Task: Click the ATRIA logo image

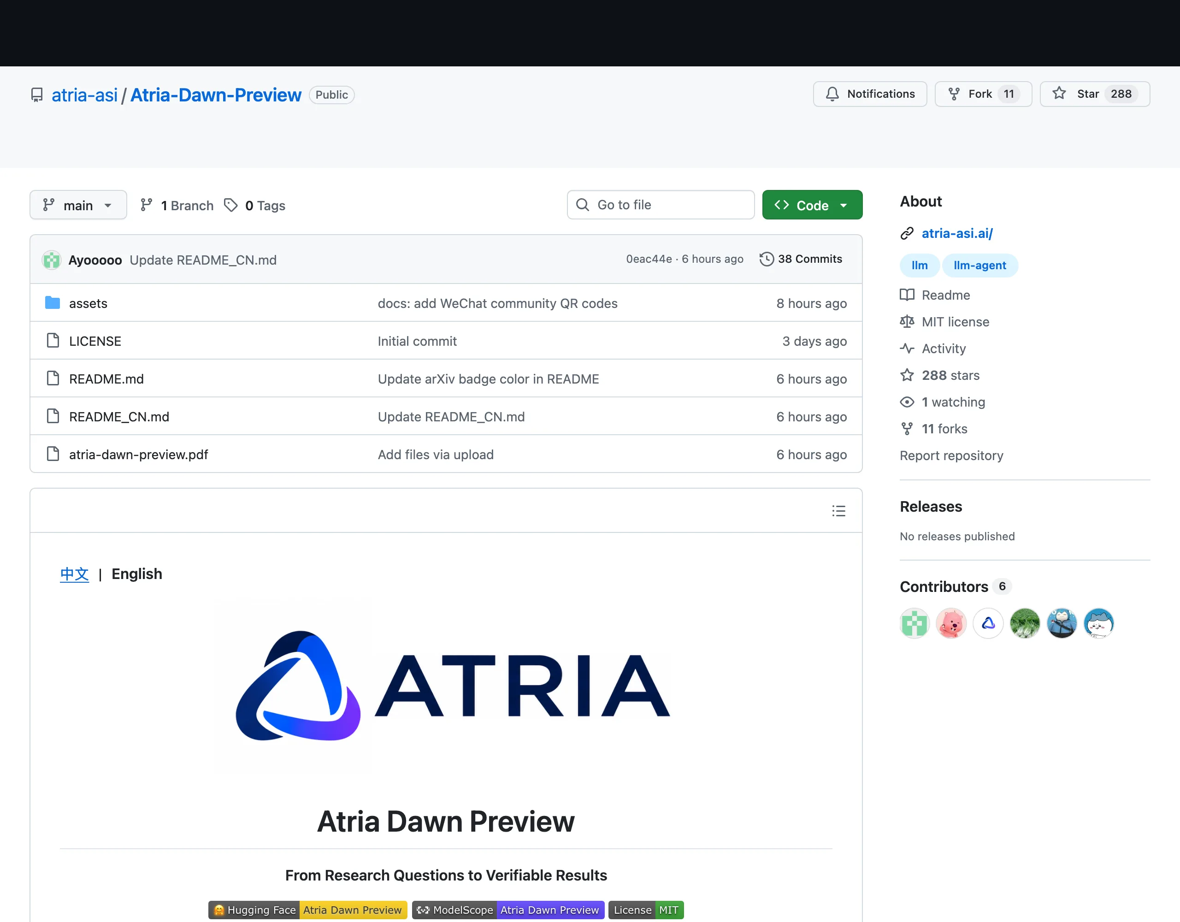Action: [x=446, y=686]
